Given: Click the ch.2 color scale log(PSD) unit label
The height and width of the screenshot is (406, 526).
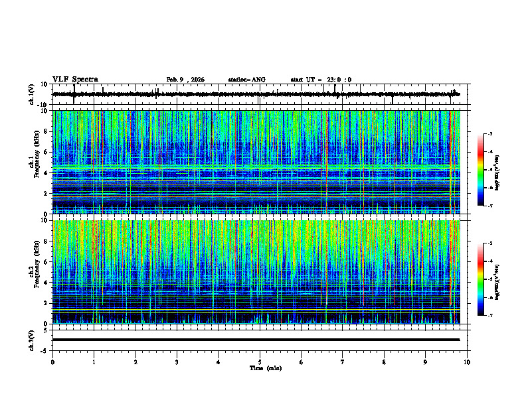Looking at the screenshot, I should (497, 282).
